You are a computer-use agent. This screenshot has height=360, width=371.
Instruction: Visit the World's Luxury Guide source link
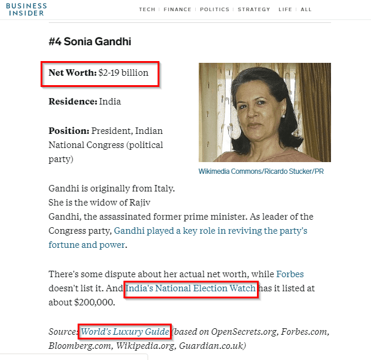click(125, 332)
